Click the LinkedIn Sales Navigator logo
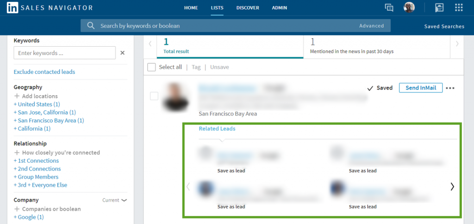 pyautogui.click(x=50, y=8)
